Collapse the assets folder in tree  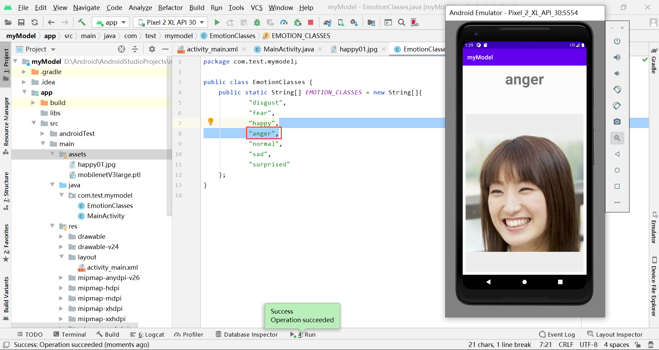pos(53,154)
